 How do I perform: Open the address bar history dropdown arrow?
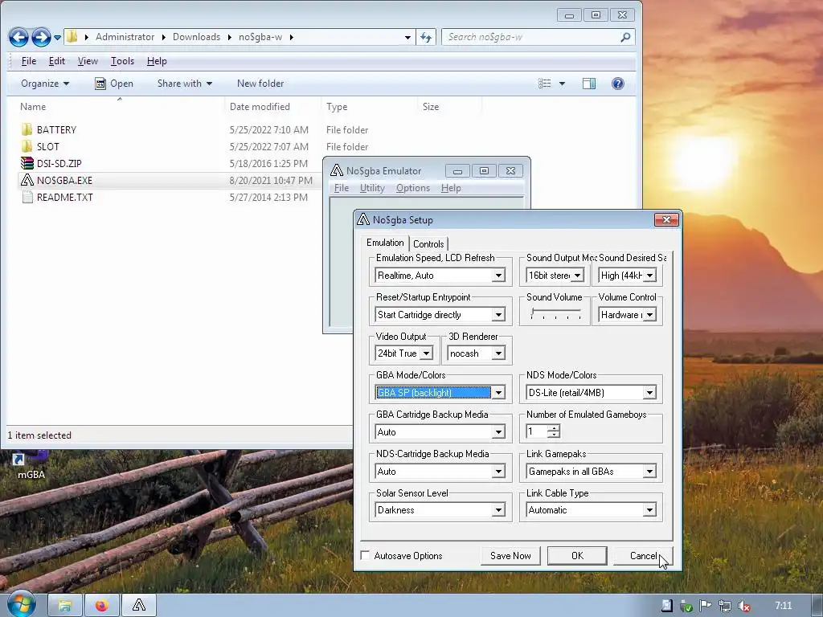(x=407, y=37)
